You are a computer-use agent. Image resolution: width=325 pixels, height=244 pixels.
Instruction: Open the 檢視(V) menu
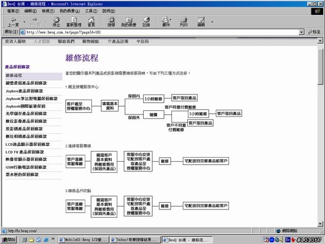coord(48,11)
